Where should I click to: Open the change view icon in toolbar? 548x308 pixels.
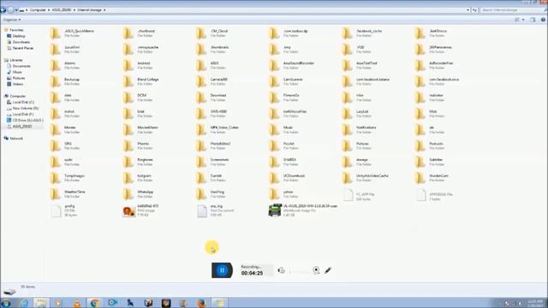point(517,20)
